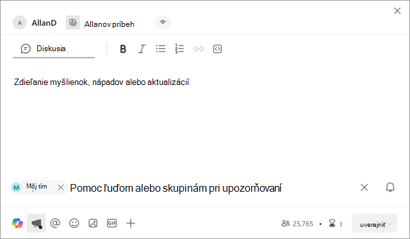
Task: Click the Môj tím chip avatar
Action: coord(16,187)
